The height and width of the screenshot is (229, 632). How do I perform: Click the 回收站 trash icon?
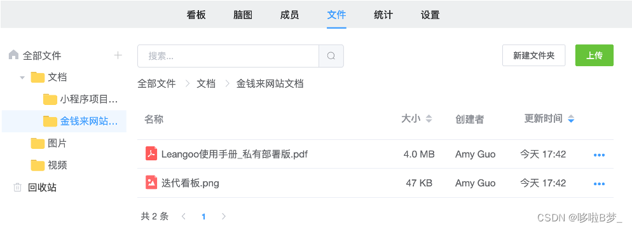pos(17,187)
